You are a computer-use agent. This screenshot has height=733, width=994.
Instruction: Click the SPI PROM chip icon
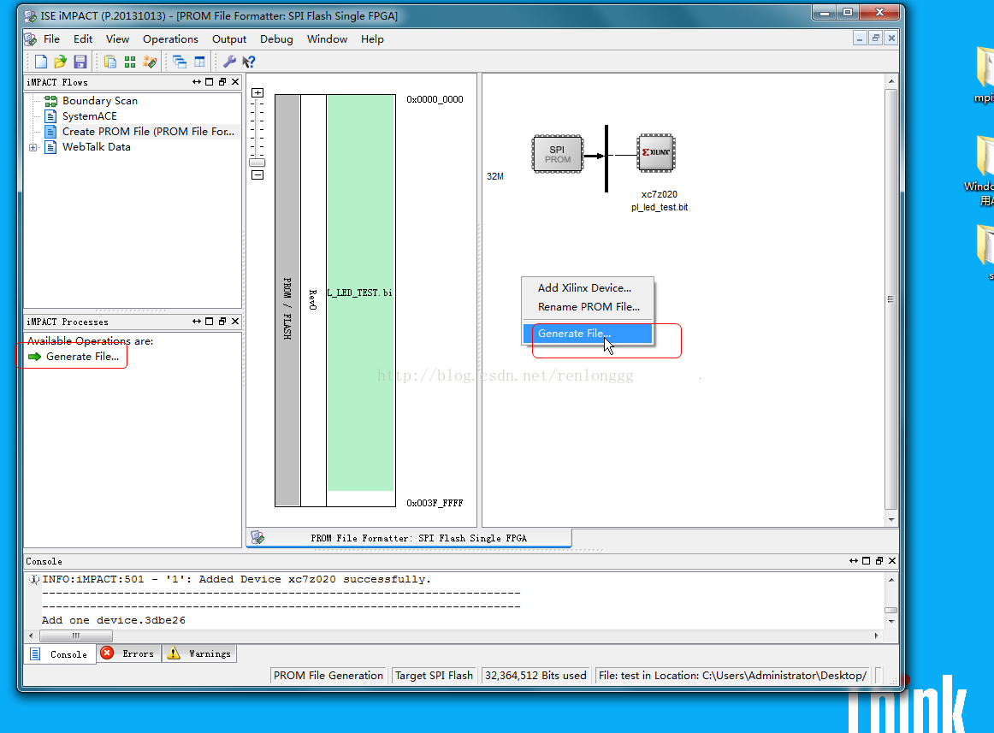557,154
